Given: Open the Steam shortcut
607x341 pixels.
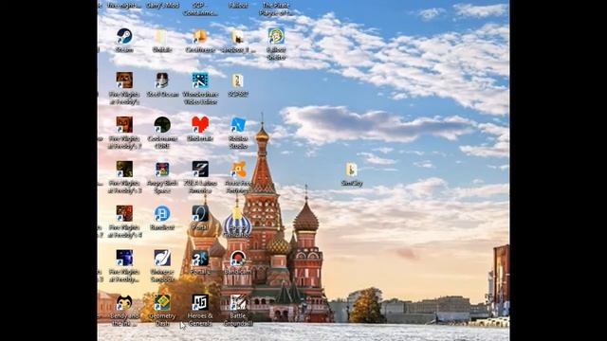Looking at the screenshot, I should pyautogui.click(x=124, y=36).
